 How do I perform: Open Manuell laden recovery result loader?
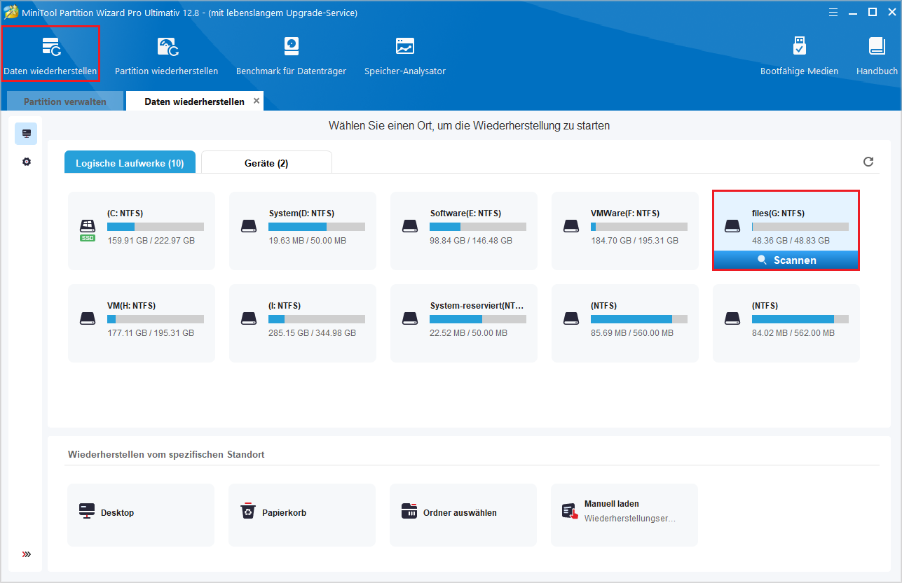[624, 514]
